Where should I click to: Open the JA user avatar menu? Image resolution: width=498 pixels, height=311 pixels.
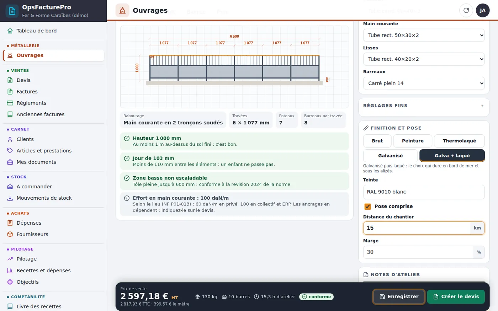[x=483, y=10]
